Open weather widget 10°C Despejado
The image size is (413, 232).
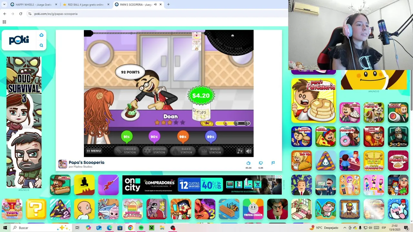(324, 228)
